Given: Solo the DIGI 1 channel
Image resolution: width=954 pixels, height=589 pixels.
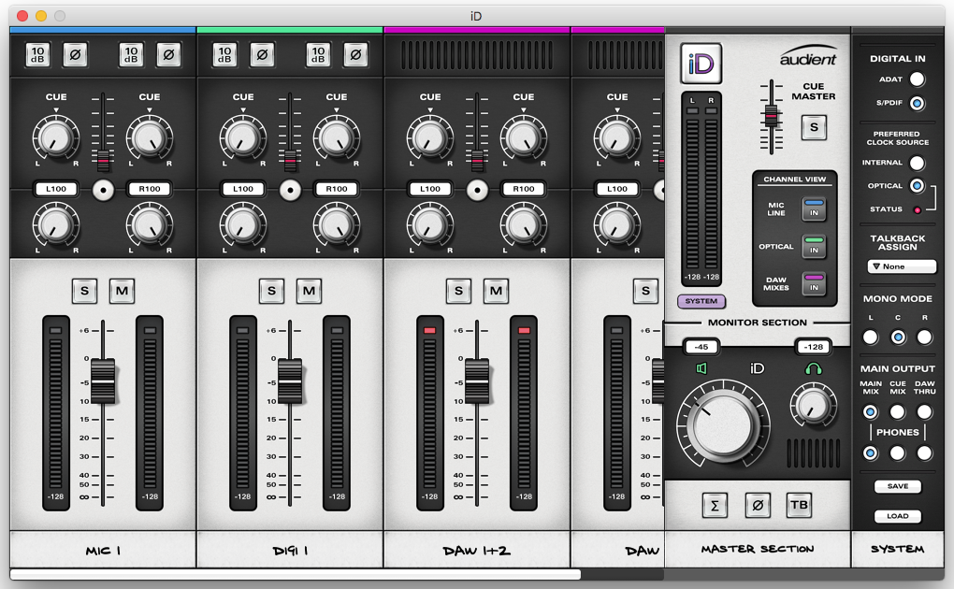Looking at the screenshot, I should 271,291.
